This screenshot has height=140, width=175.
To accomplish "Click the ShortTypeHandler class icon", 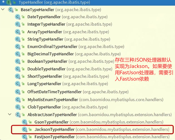I will (17, 76).
